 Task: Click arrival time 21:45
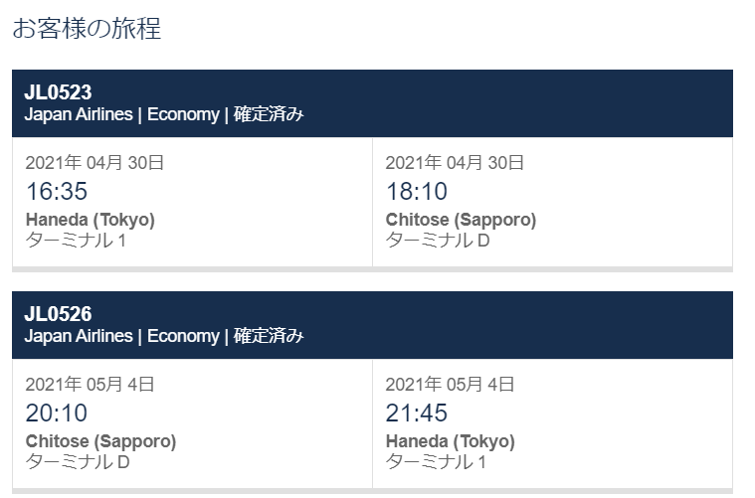pos(417,413)
